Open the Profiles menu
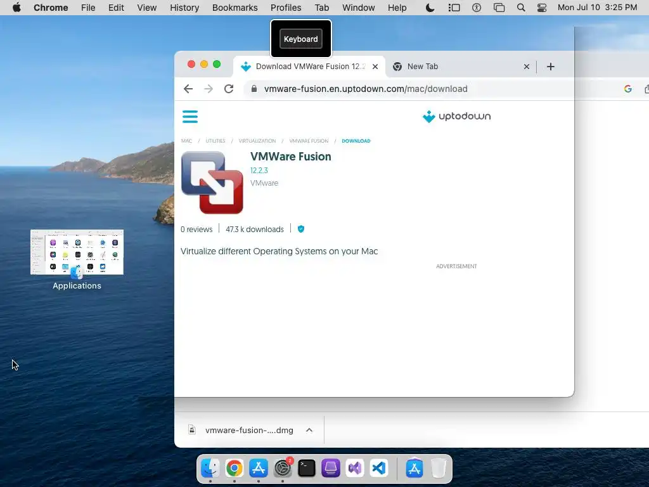This screenshot has height=487, width=649. coord(286,8)
